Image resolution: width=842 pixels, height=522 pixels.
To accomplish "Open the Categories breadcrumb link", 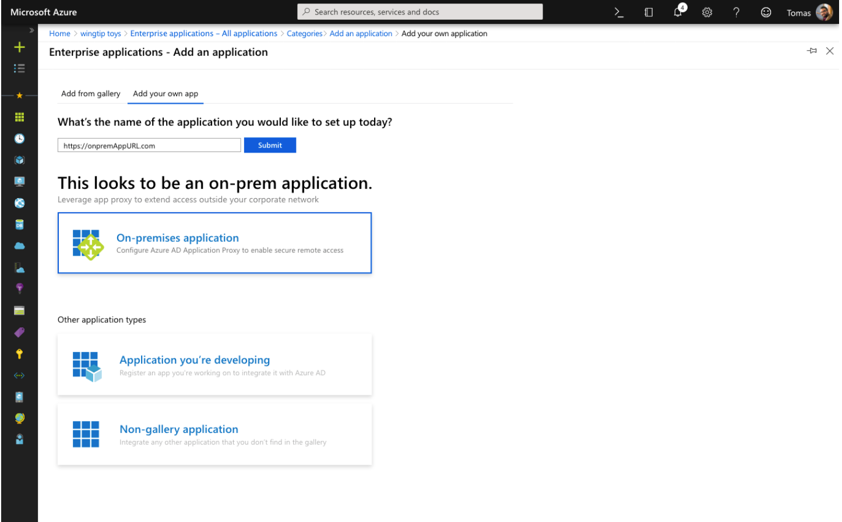I will 304,34.
